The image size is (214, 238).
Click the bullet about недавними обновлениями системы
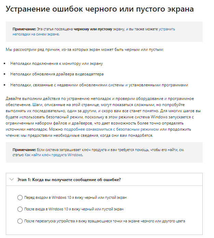click(x=99, y=85)
